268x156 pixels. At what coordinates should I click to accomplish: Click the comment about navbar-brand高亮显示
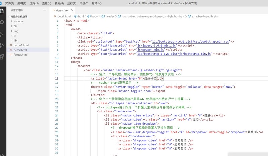point(114,83)
